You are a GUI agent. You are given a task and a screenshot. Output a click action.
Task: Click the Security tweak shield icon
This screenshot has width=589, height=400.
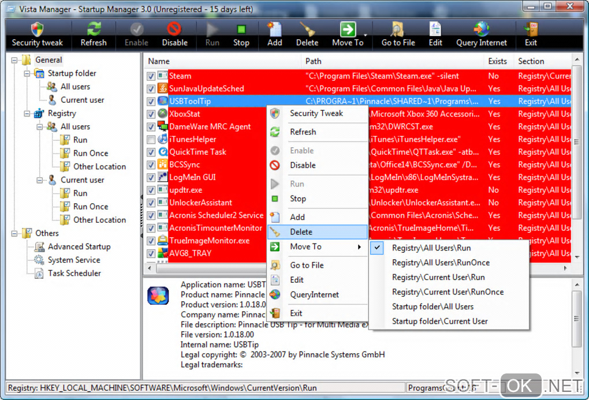tap(37, 29)
